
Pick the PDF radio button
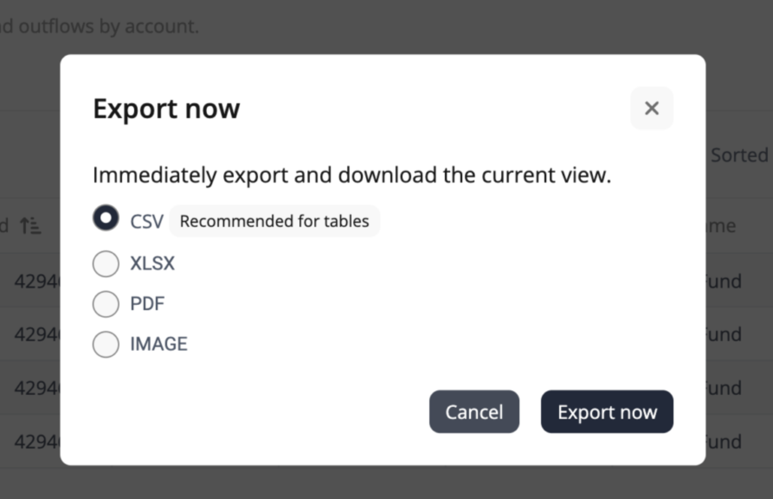coord(106,304)
